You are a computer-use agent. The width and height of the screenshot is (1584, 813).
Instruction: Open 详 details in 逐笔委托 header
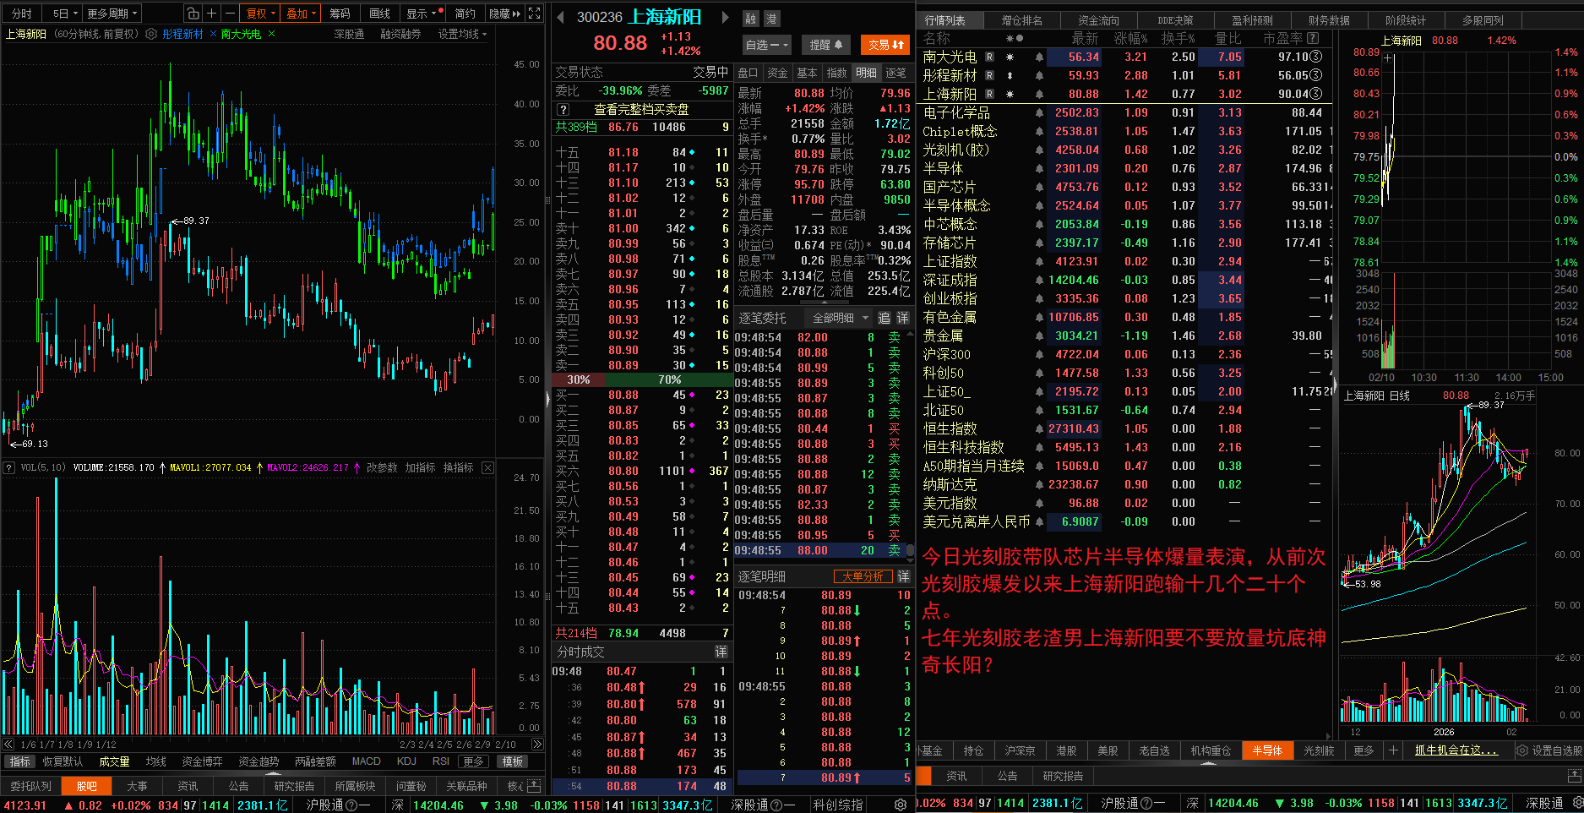coord(903,318)
